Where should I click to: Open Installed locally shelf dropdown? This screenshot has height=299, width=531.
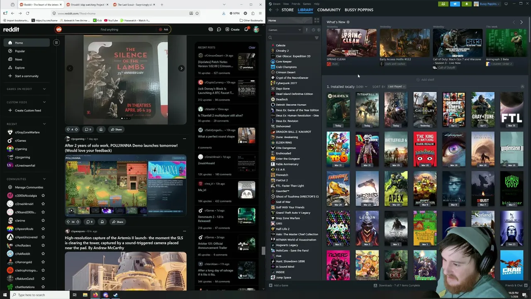coord(366,87)
